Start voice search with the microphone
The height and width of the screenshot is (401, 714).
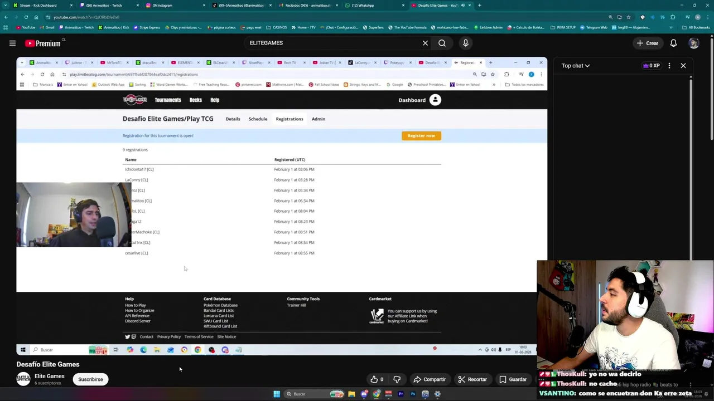point(465,43)
